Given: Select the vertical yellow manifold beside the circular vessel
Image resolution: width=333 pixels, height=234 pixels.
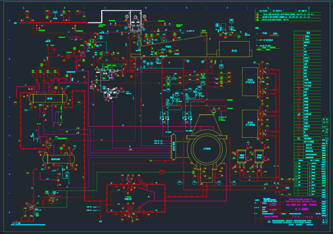Looking at the screenshot, I should coord(174,147).
